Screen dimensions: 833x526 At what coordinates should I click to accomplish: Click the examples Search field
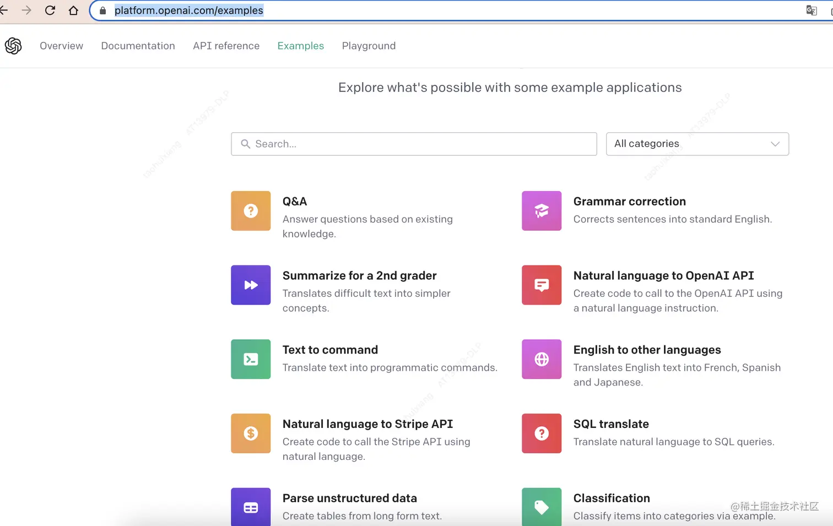click(414, 144)
